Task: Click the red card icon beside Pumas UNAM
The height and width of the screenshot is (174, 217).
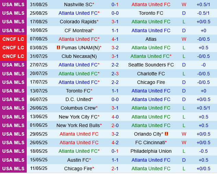Action: [x=58, y=48]
